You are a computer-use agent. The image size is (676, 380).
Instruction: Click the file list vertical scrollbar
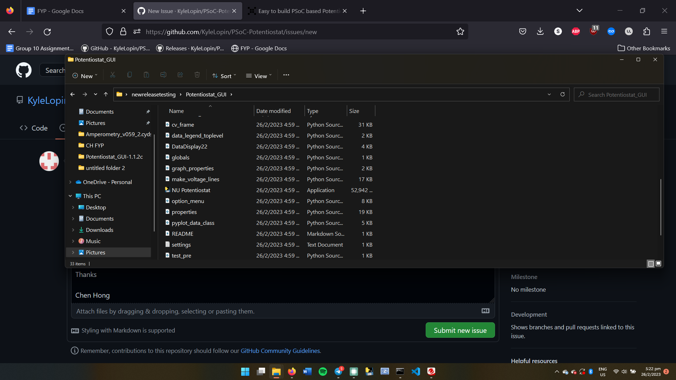(x=661, y=208)
